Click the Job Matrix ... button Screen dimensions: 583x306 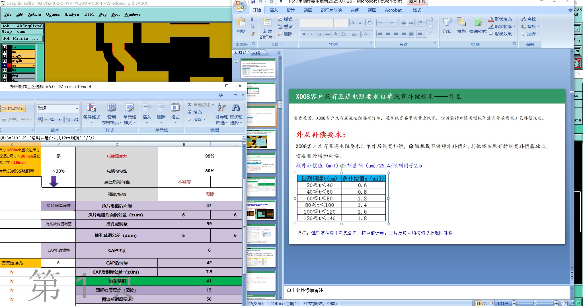(x=22, y=38)
